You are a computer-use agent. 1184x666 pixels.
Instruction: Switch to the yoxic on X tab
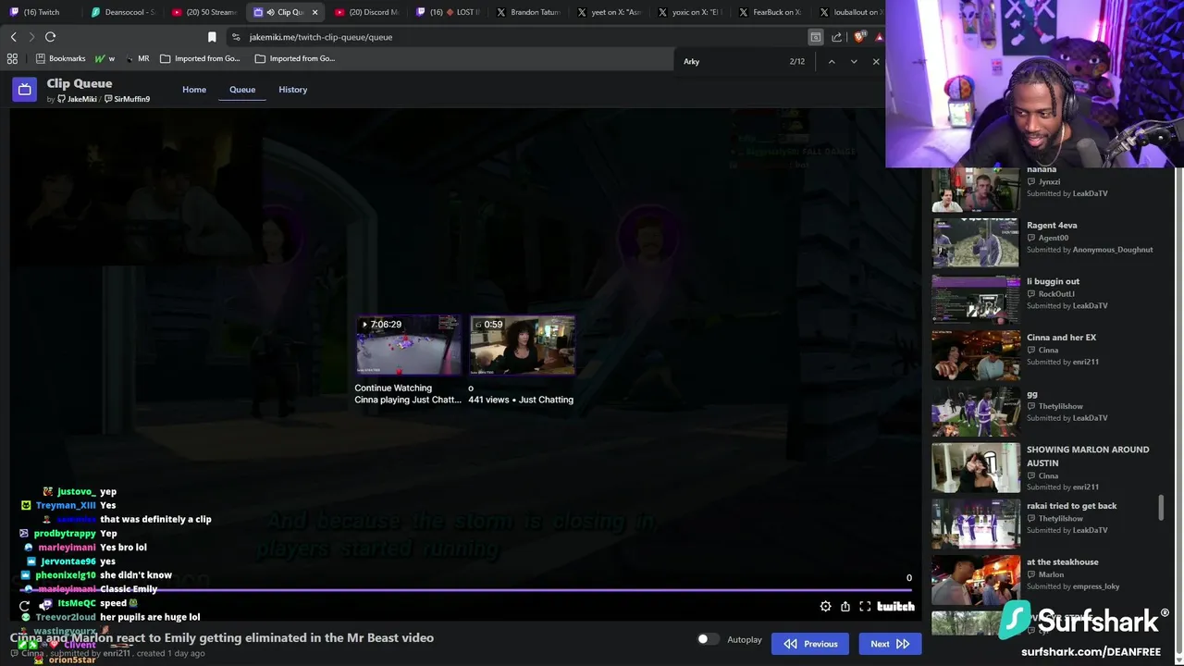point(692,12)
